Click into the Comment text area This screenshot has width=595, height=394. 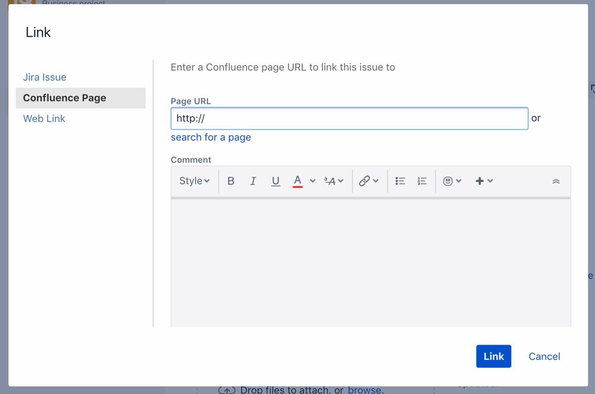pos(371,262)
